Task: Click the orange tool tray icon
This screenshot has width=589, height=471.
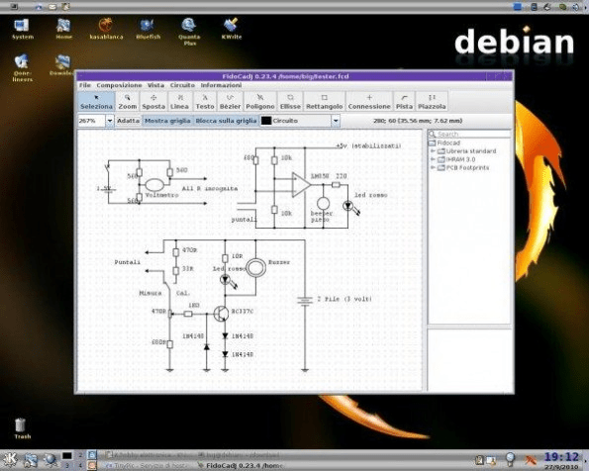Action: (x=531, y=460)
